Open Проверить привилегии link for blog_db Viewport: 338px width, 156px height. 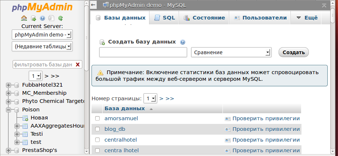[266, 129]
